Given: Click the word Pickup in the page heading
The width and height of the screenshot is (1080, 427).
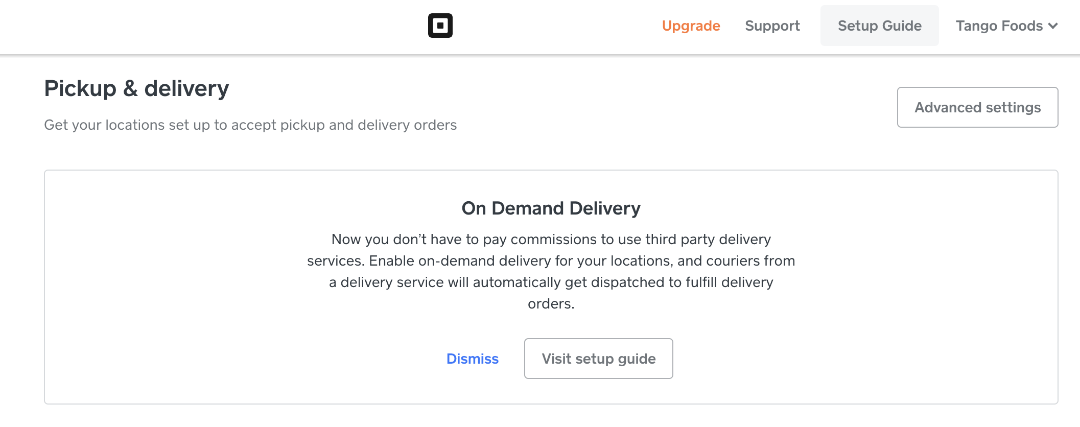Looking at the screenshot, I should [x=80, y=89].
